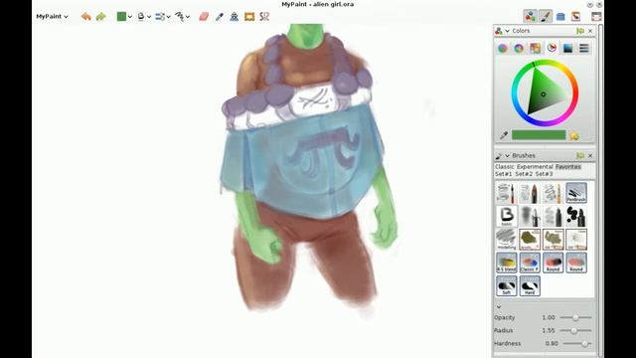Select the modelling brush

point(506,239)
